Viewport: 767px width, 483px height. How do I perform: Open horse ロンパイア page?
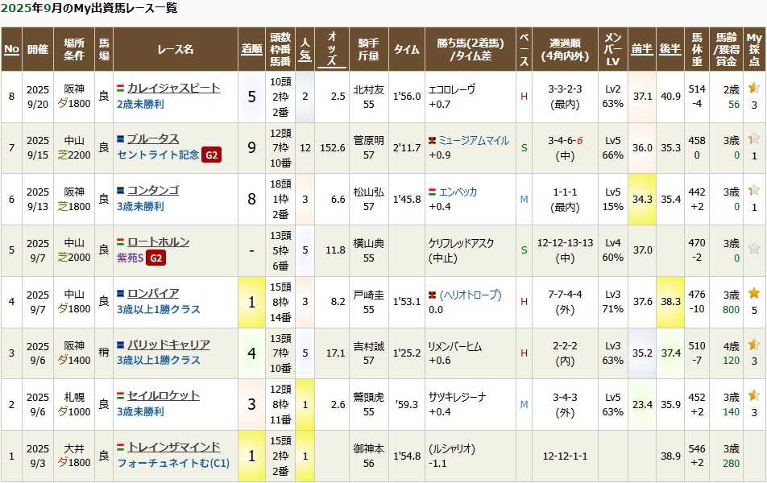(153, 293)
